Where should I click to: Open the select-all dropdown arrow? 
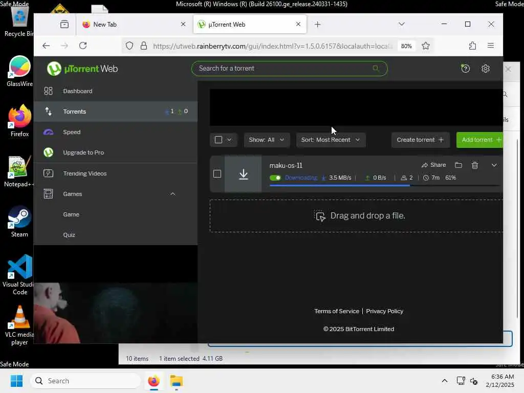(x=229, y=140)
